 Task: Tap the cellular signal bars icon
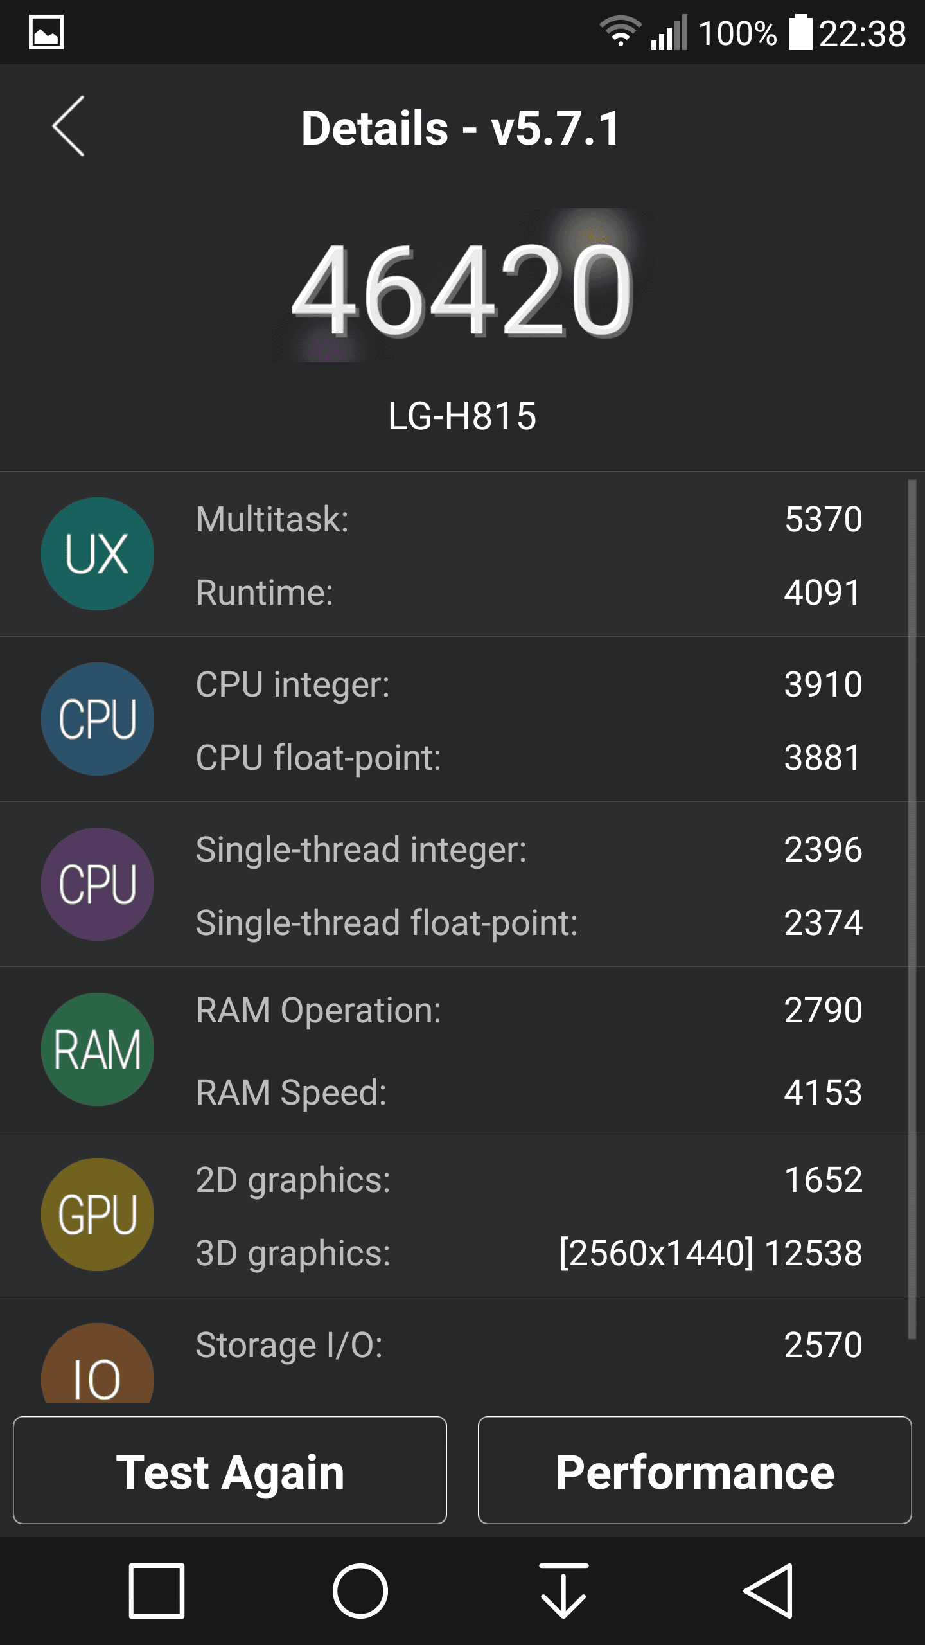pos(669,32)
